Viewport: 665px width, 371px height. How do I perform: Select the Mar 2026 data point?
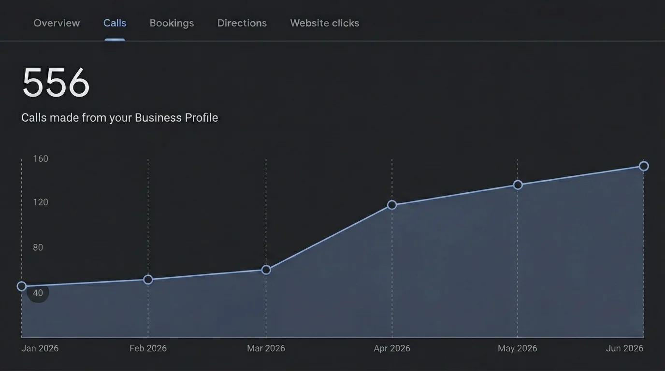pyautogui.click(x=266, y=270)
